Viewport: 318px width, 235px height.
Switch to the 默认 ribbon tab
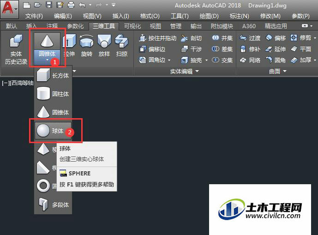(x=12, y=26)
